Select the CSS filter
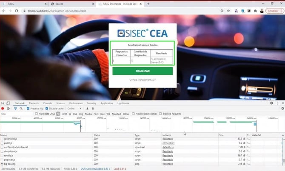 (75, 114)
